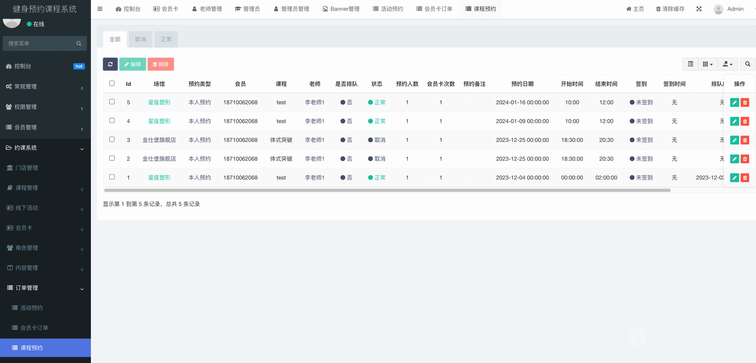The height and width of the screenshot is (363, 756).
Task: Click red delete icon for row Id 1
Action: click(745, 178)
